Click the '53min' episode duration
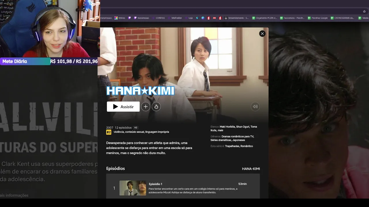 pyautogui.click(x=242, y=184)
